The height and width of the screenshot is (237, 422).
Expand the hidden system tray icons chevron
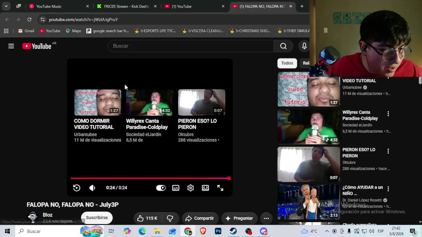[x=327, y=231]
